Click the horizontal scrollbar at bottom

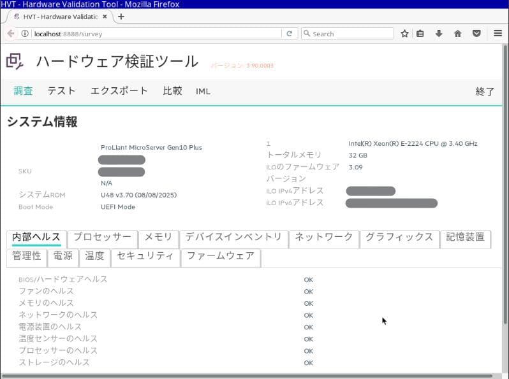pos(247,376)
